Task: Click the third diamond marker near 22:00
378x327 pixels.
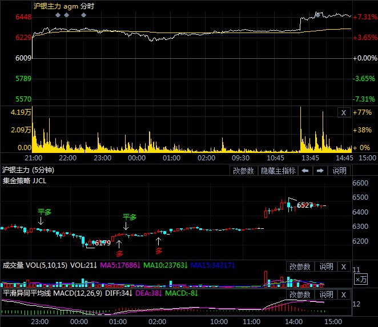Action: point(84,15)
